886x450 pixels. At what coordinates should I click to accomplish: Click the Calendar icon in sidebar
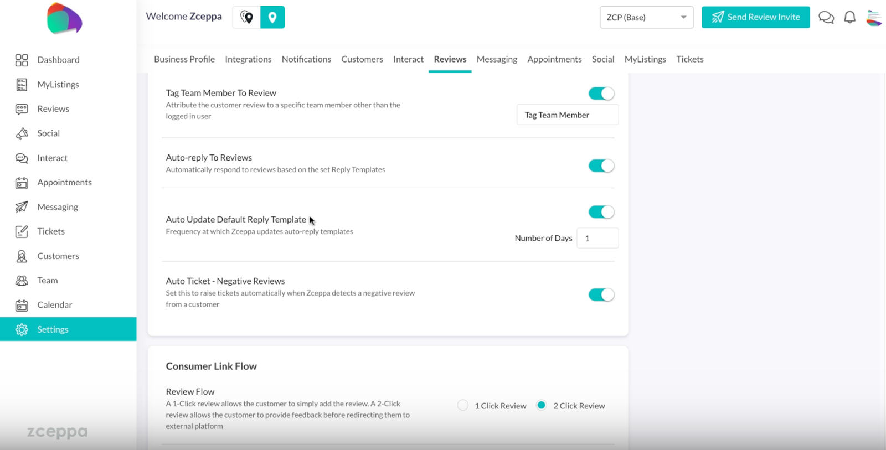tap(22, 305)
